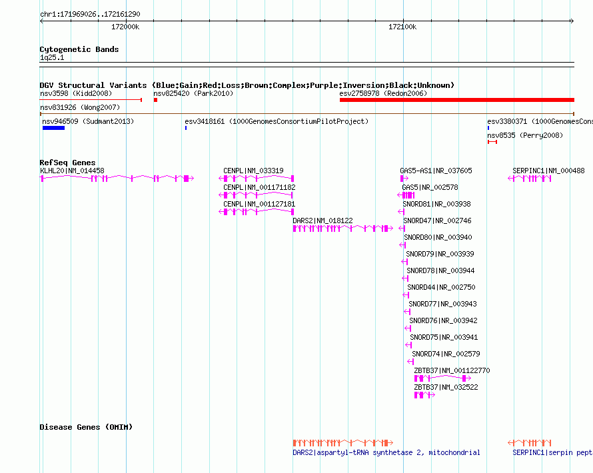Click esv3418161 1000GenomesConsortiumPilotProject label
This screenshot has height=473, width=593.
tap(277, 121)
